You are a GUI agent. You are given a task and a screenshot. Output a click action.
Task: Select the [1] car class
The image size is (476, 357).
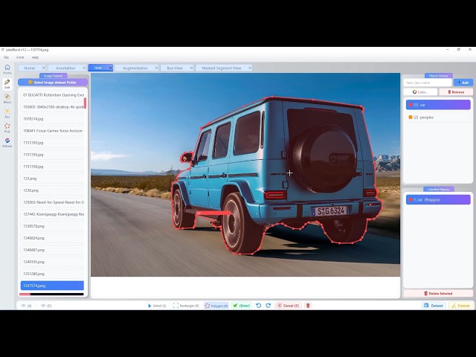click(438, 105)
